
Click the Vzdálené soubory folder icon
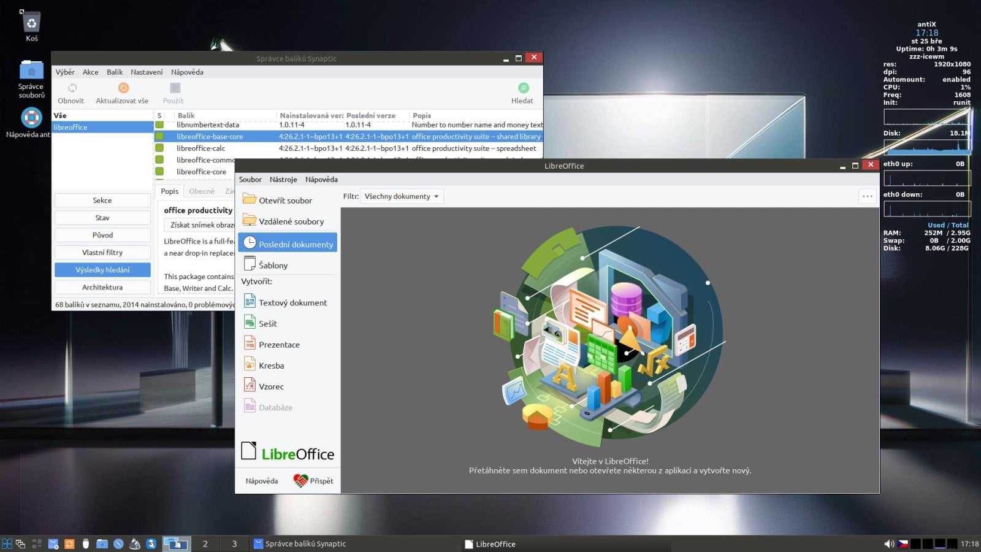[249, 220]
